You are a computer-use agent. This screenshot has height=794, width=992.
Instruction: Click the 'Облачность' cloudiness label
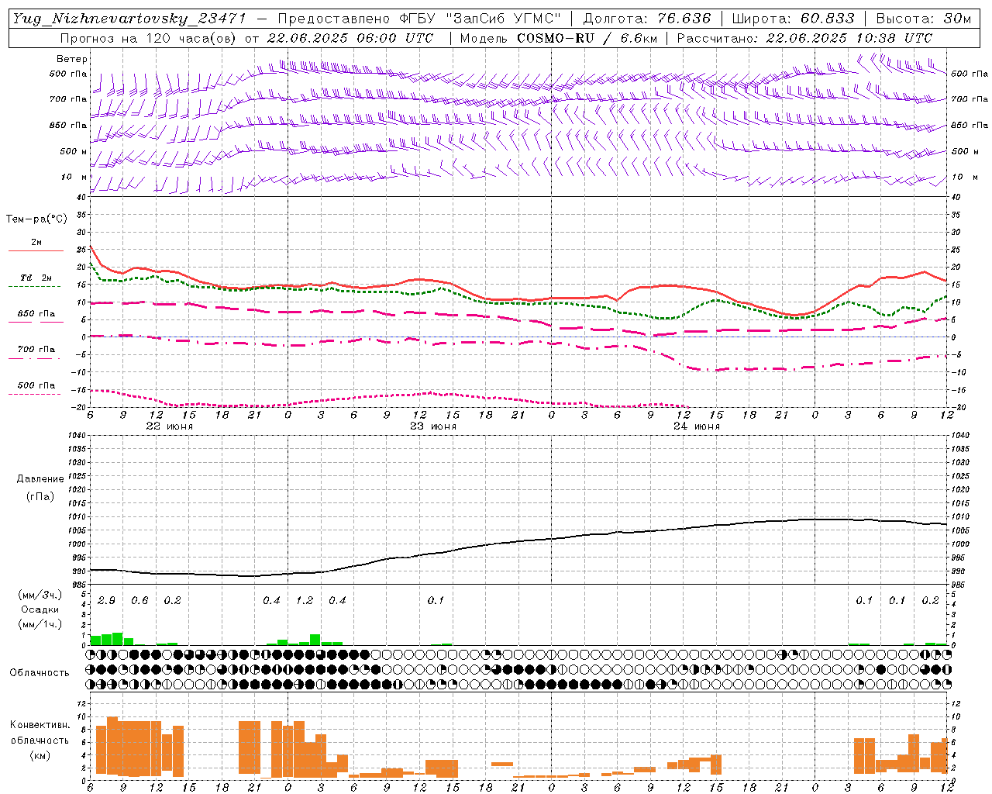pyautogui.click(x=40, y=672)
